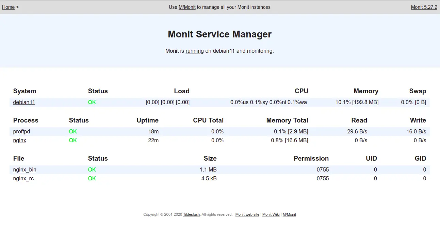
Task: Click the Size column header
Action: coord(210,158)
